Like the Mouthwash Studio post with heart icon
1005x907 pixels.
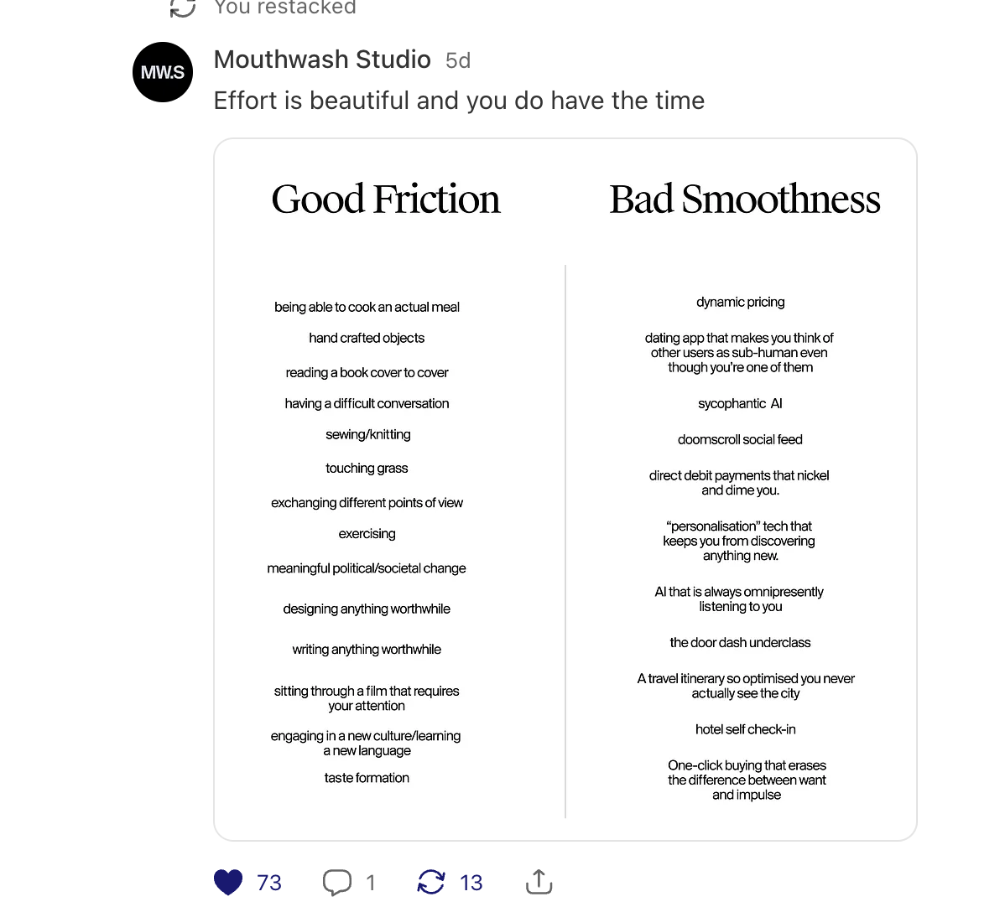[228, 882]
